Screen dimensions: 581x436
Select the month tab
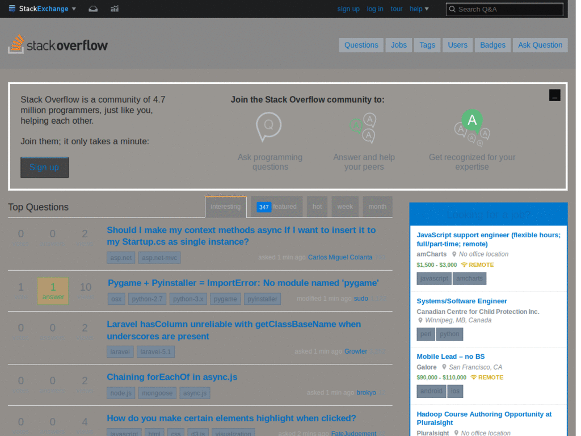tap(377, 207)
